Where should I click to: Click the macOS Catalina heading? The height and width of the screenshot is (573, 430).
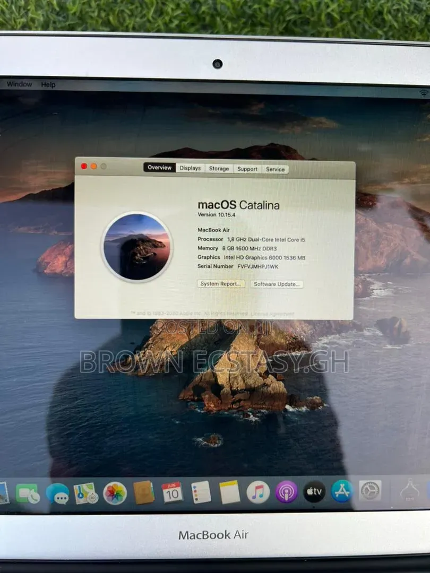click(238, 205)
